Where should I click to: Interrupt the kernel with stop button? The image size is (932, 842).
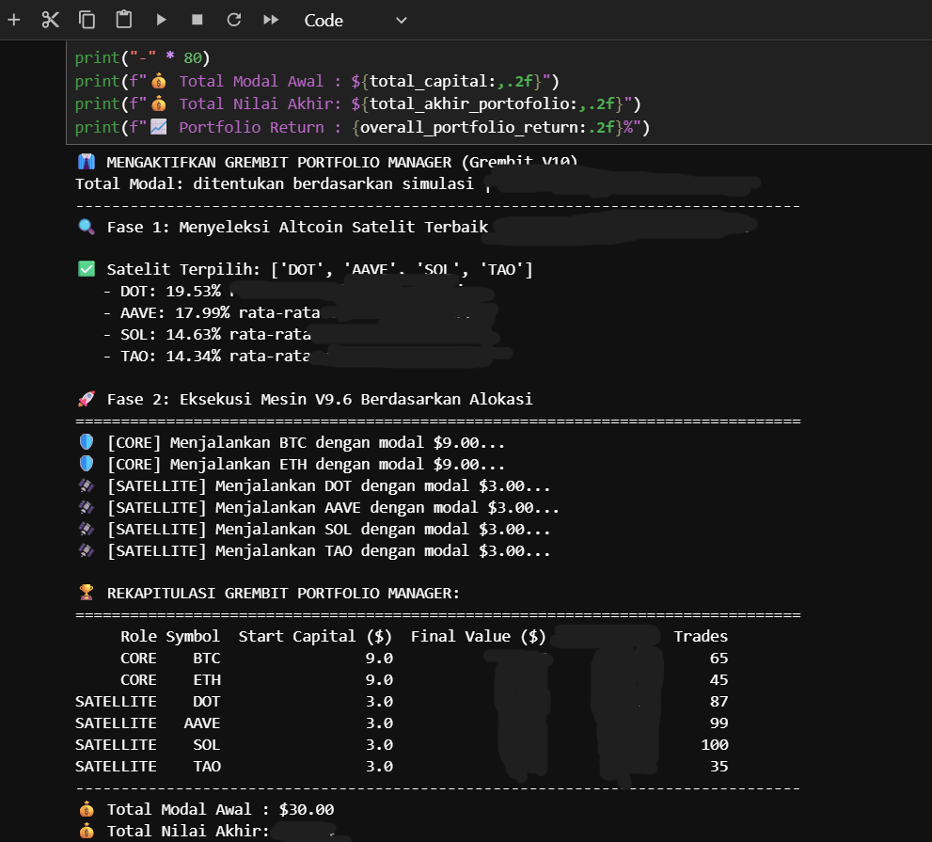pos(197,20)
